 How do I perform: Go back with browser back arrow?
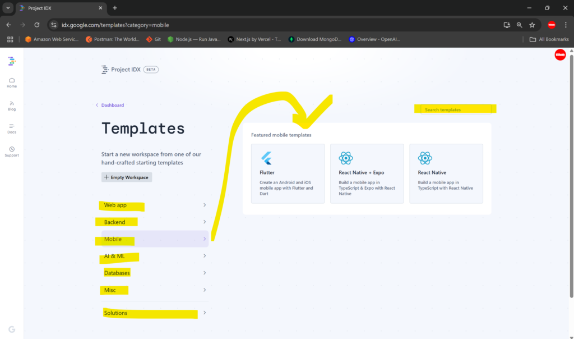pyautogui.click(x=9, y=25)
